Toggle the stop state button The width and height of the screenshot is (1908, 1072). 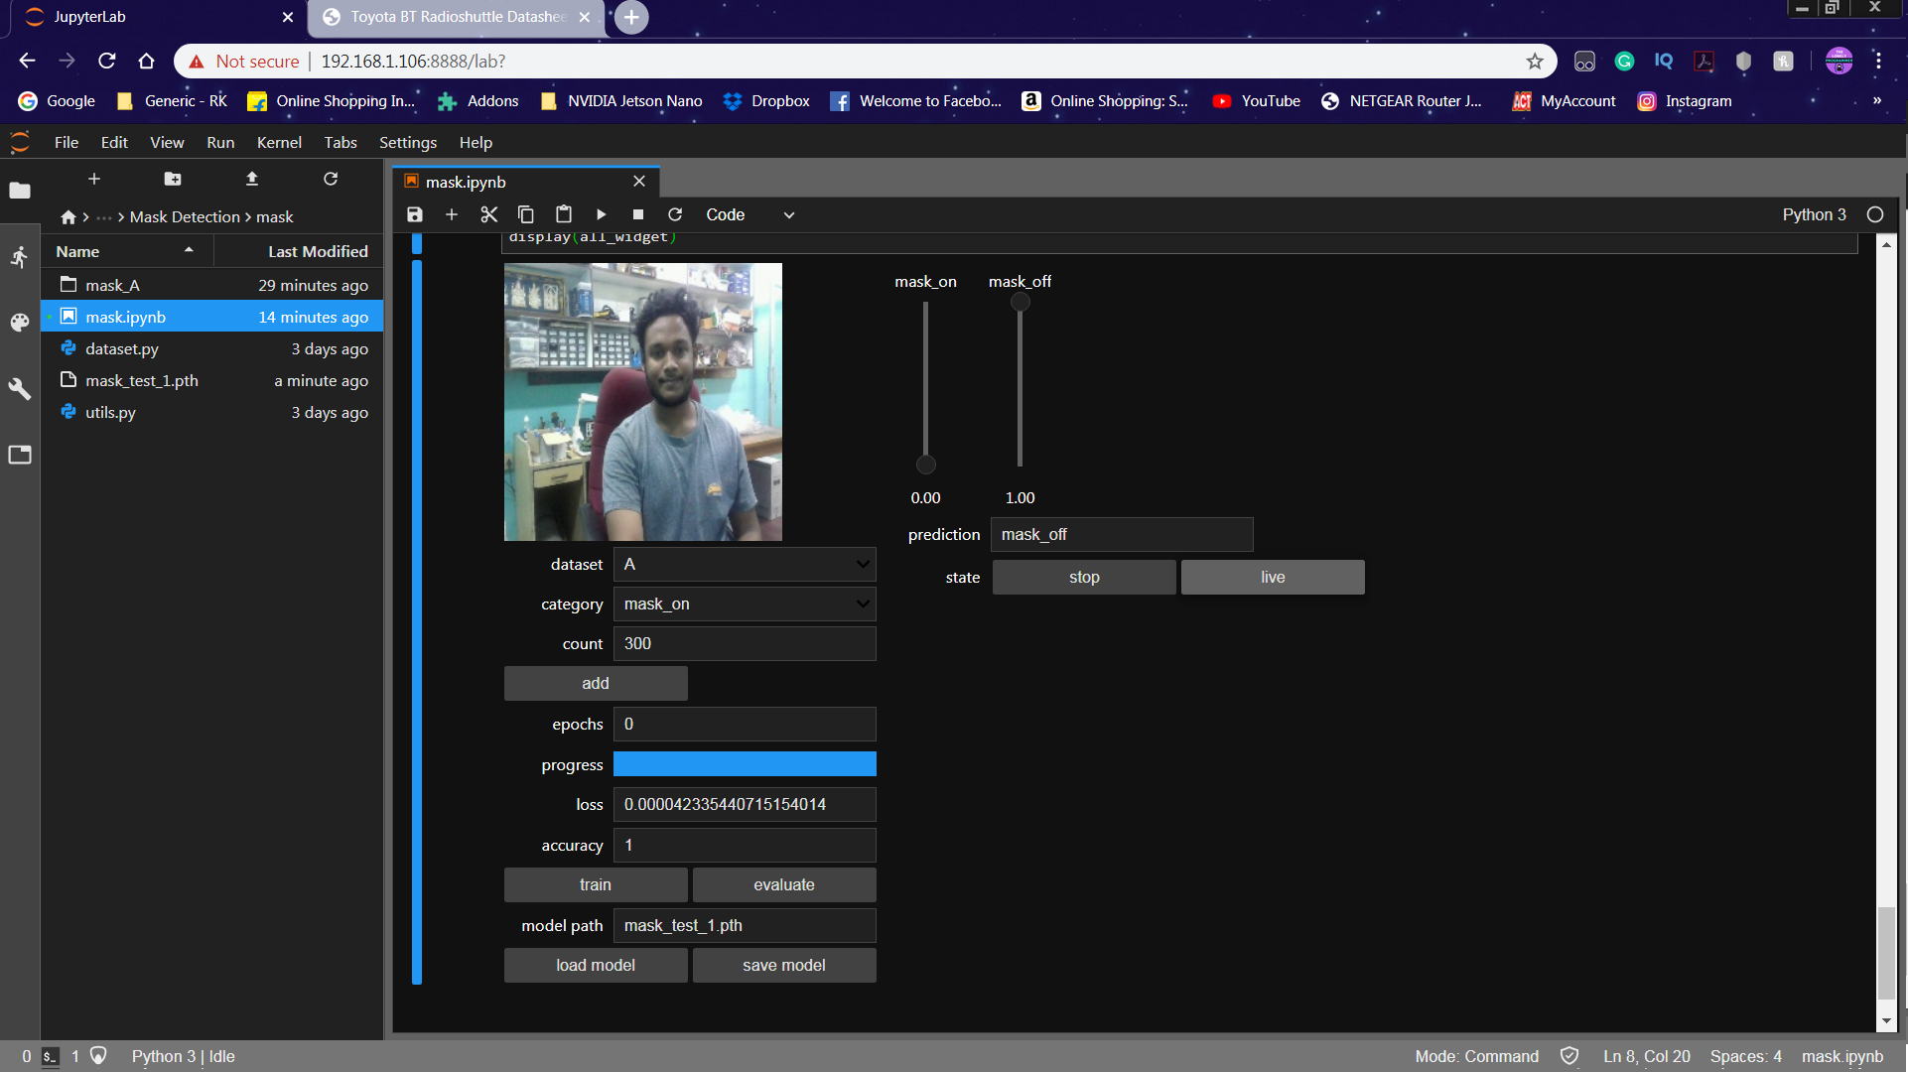[1084, 577]
